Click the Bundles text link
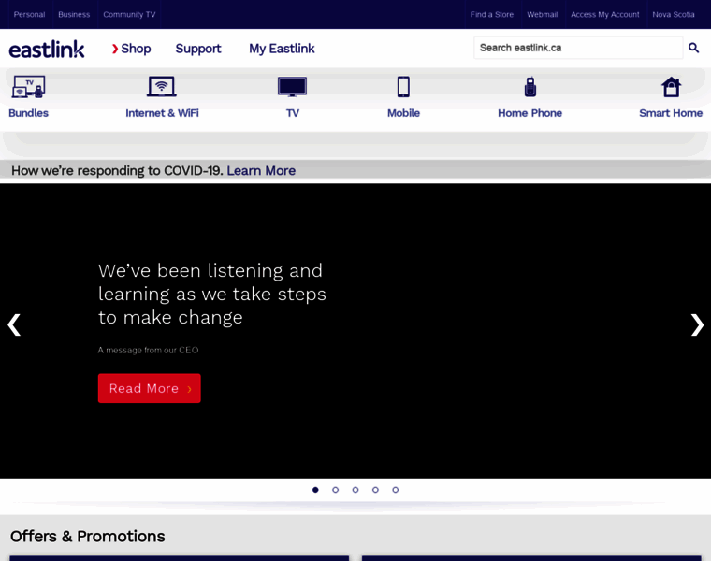The height and width of the screenshot is (561, 711). 29,113
